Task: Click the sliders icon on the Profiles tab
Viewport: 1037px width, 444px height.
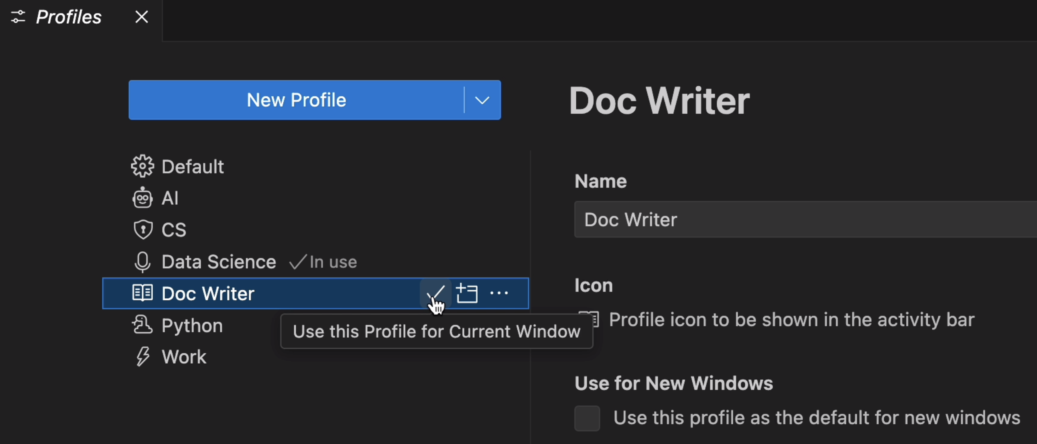Action: (x=17, y=16)
